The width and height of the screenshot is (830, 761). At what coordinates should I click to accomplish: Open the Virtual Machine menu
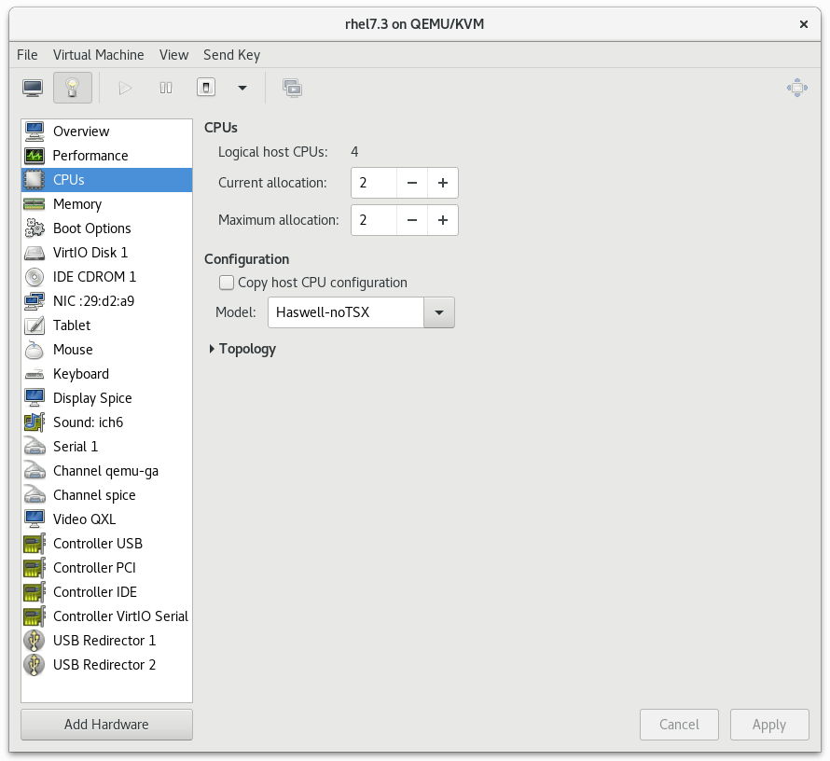[98, 55]
